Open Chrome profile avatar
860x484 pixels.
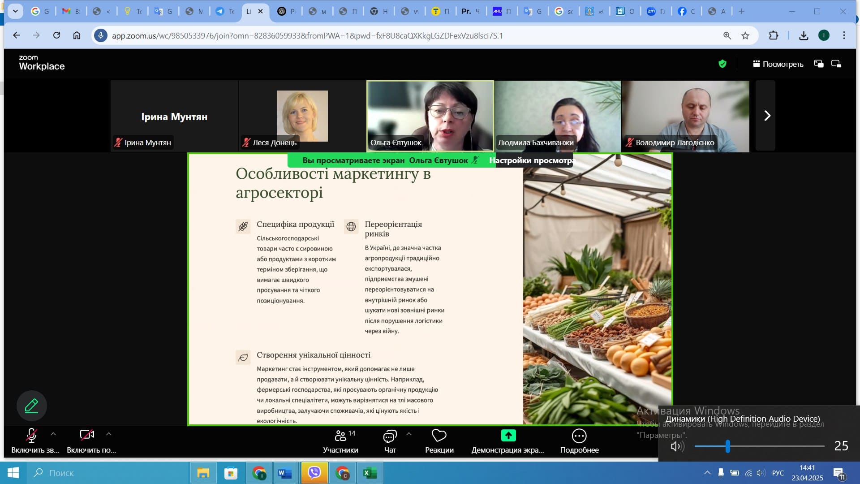coord(824,35)
